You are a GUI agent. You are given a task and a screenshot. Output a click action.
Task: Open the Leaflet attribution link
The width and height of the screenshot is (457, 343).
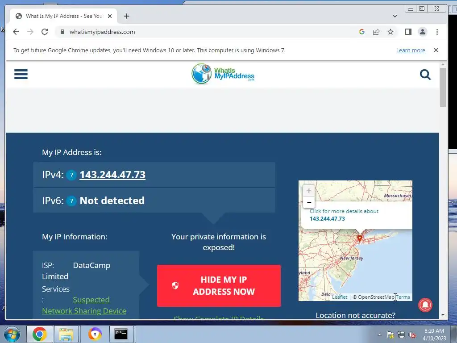tap(340, 297)
